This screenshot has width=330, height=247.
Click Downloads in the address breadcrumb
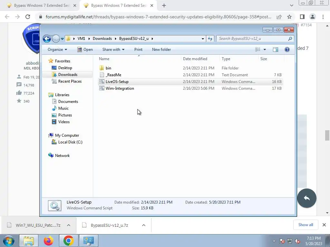102,39
